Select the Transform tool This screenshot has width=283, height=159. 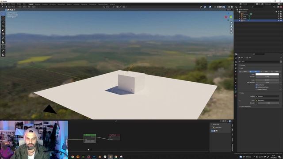click(x=3, y=34)
